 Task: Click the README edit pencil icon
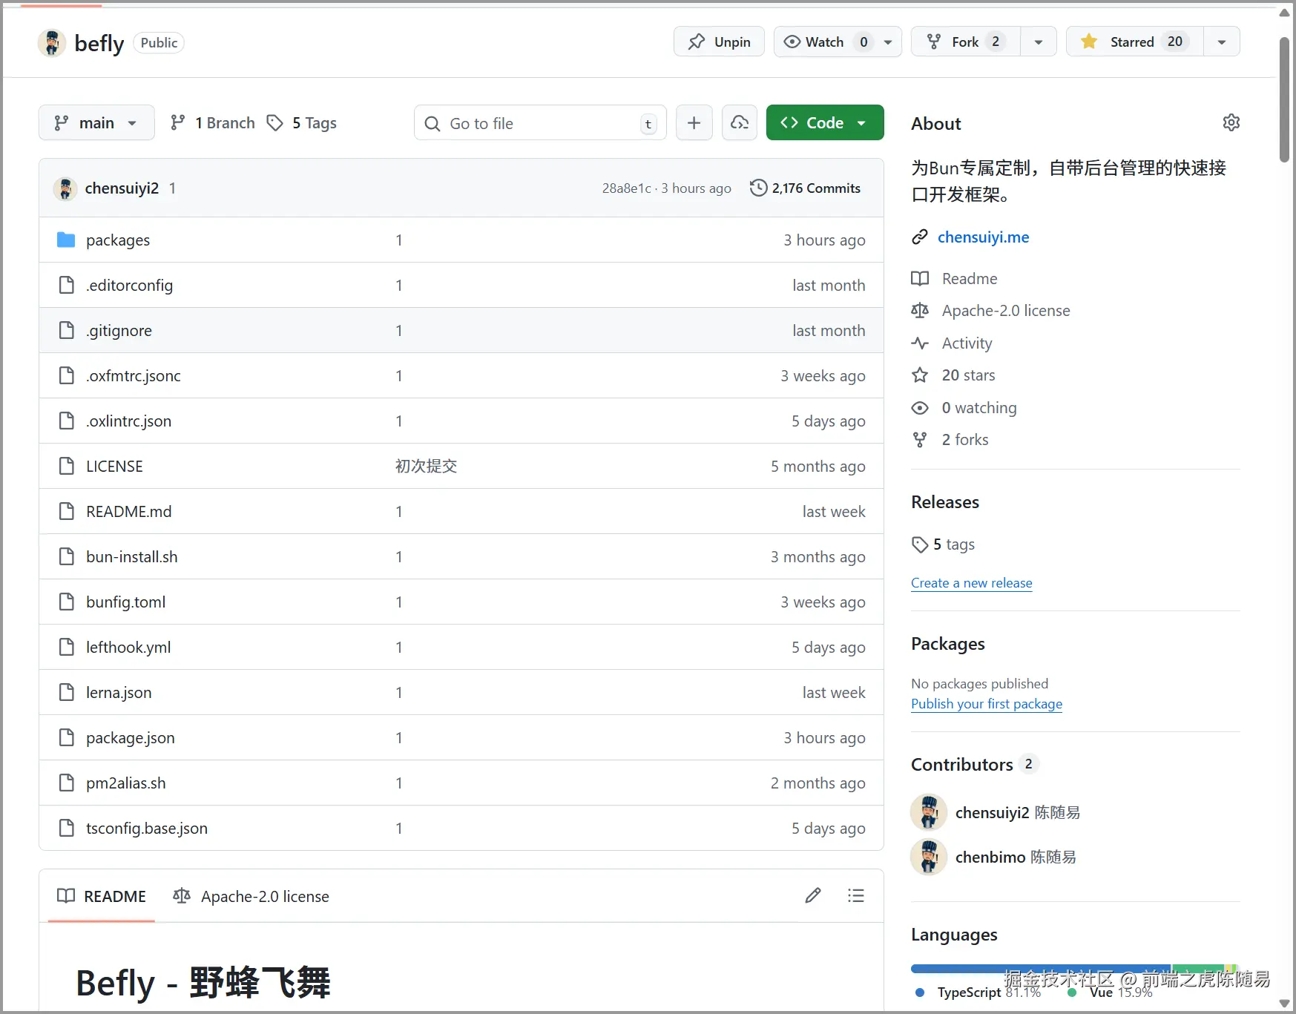[x=813, y=896]
